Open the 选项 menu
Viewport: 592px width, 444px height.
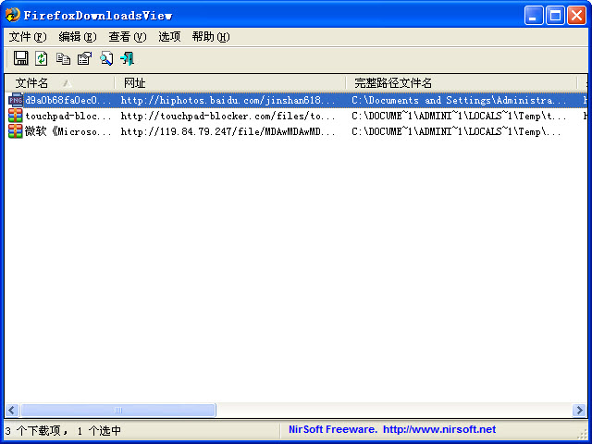click(x=169, y=37)
